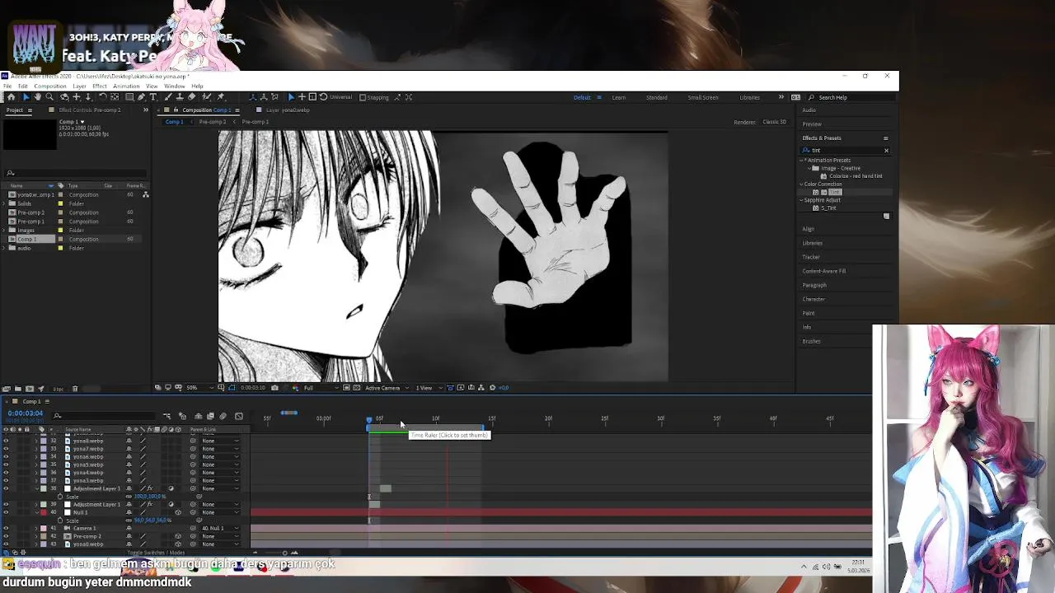
Task: Expand the yona8.webp layer properties
Action: [36, 441]
